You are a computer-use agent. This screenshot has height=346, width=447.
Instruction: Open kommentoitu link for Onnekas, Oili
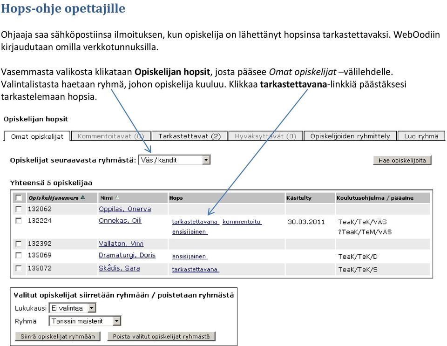click(x=242, y=222)
